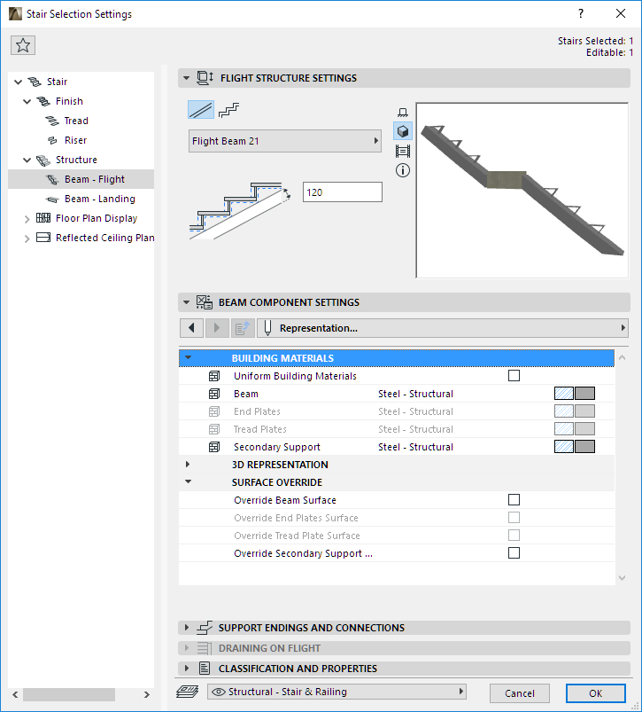Image resolution: width=642 pixels, height=712 pixels.
Task: Click the Beam Component Settings panel icon
Action: [x=204, y=302]
